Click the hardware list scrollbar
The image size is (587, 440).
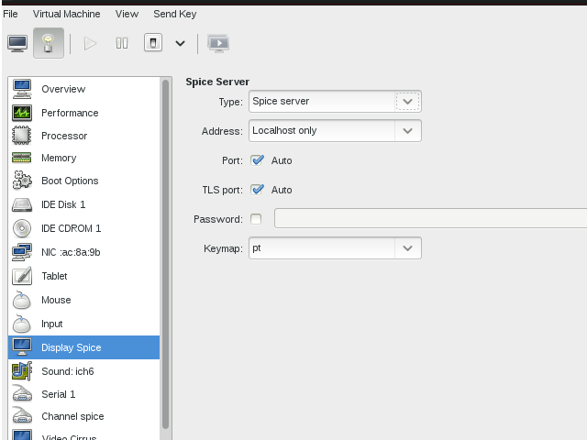coord(165,255)
